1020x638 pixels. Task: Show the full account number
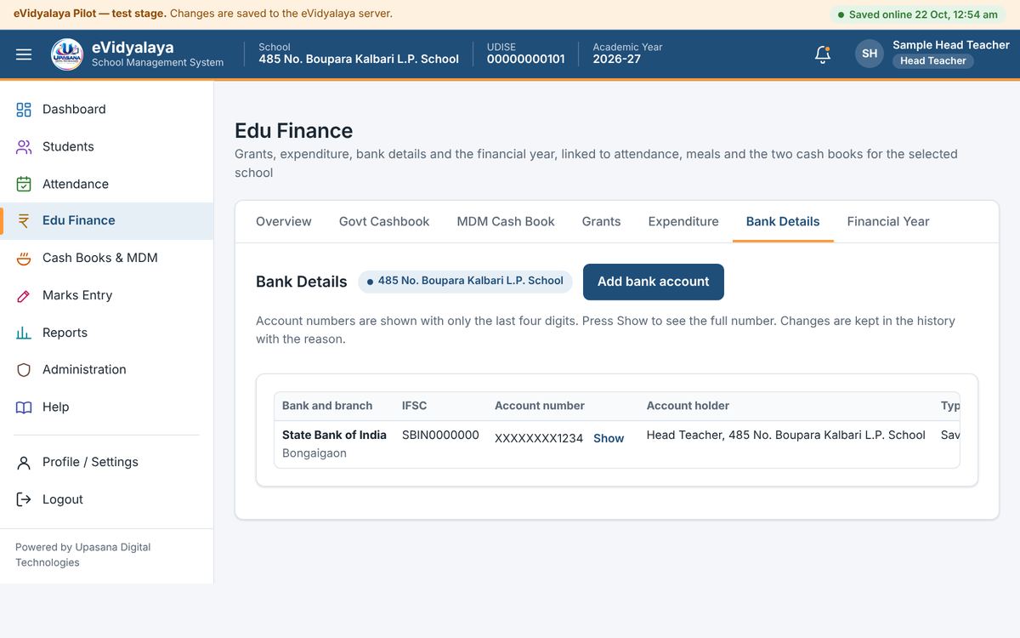(x=609, y=438)
